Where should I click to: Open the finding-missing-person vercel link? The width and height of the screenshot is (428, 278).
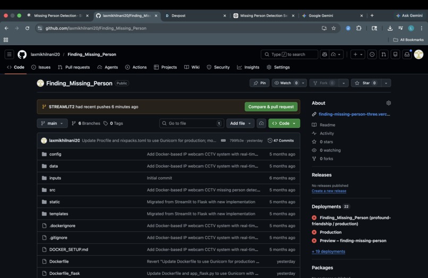[354, 114]
